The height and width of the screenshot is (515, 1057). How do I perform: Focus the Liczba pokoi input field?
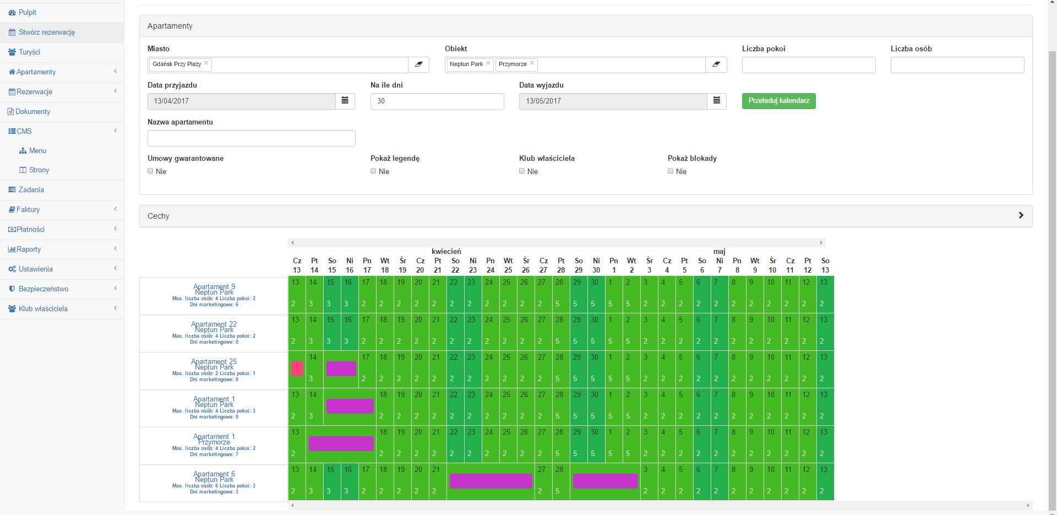[809, 64]
